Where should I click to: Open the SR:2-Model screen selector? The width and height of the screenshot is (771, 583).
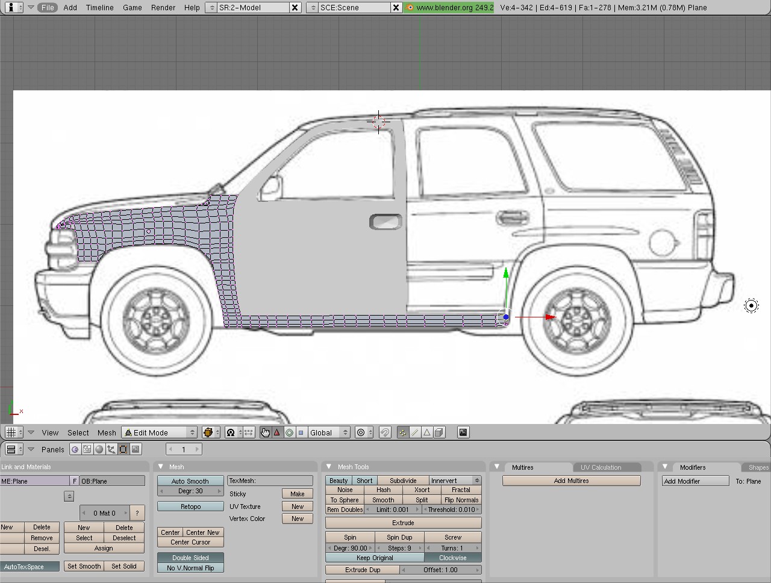[x=247, y=7]
